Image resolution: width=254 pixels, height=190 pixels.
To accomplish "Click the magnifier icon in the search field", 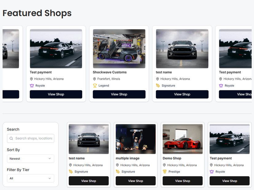I will pos(11,139).
